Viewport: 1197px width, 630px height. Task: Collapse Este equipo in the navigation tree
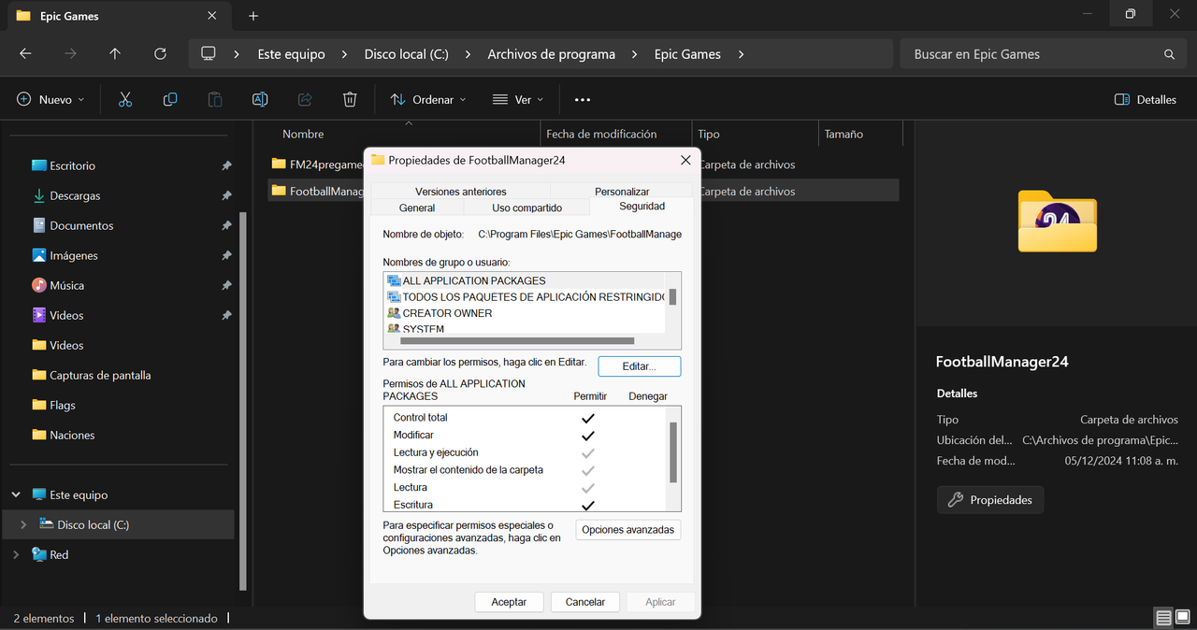point(16,494)
